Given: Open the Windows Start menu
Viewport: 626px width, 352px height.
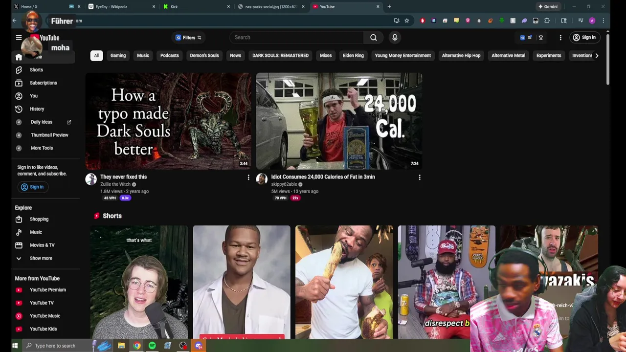Looking at the screenshot, I should click(x=15, y=346).
